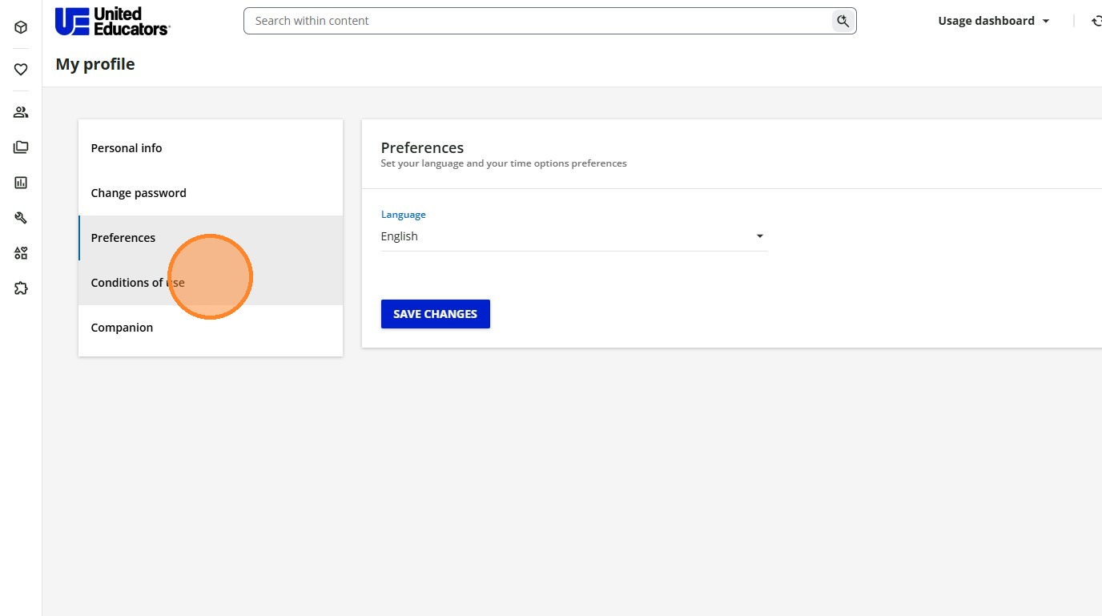Open favorites heart icon in sidebar

pyautogui.click(x=21, y=70)
